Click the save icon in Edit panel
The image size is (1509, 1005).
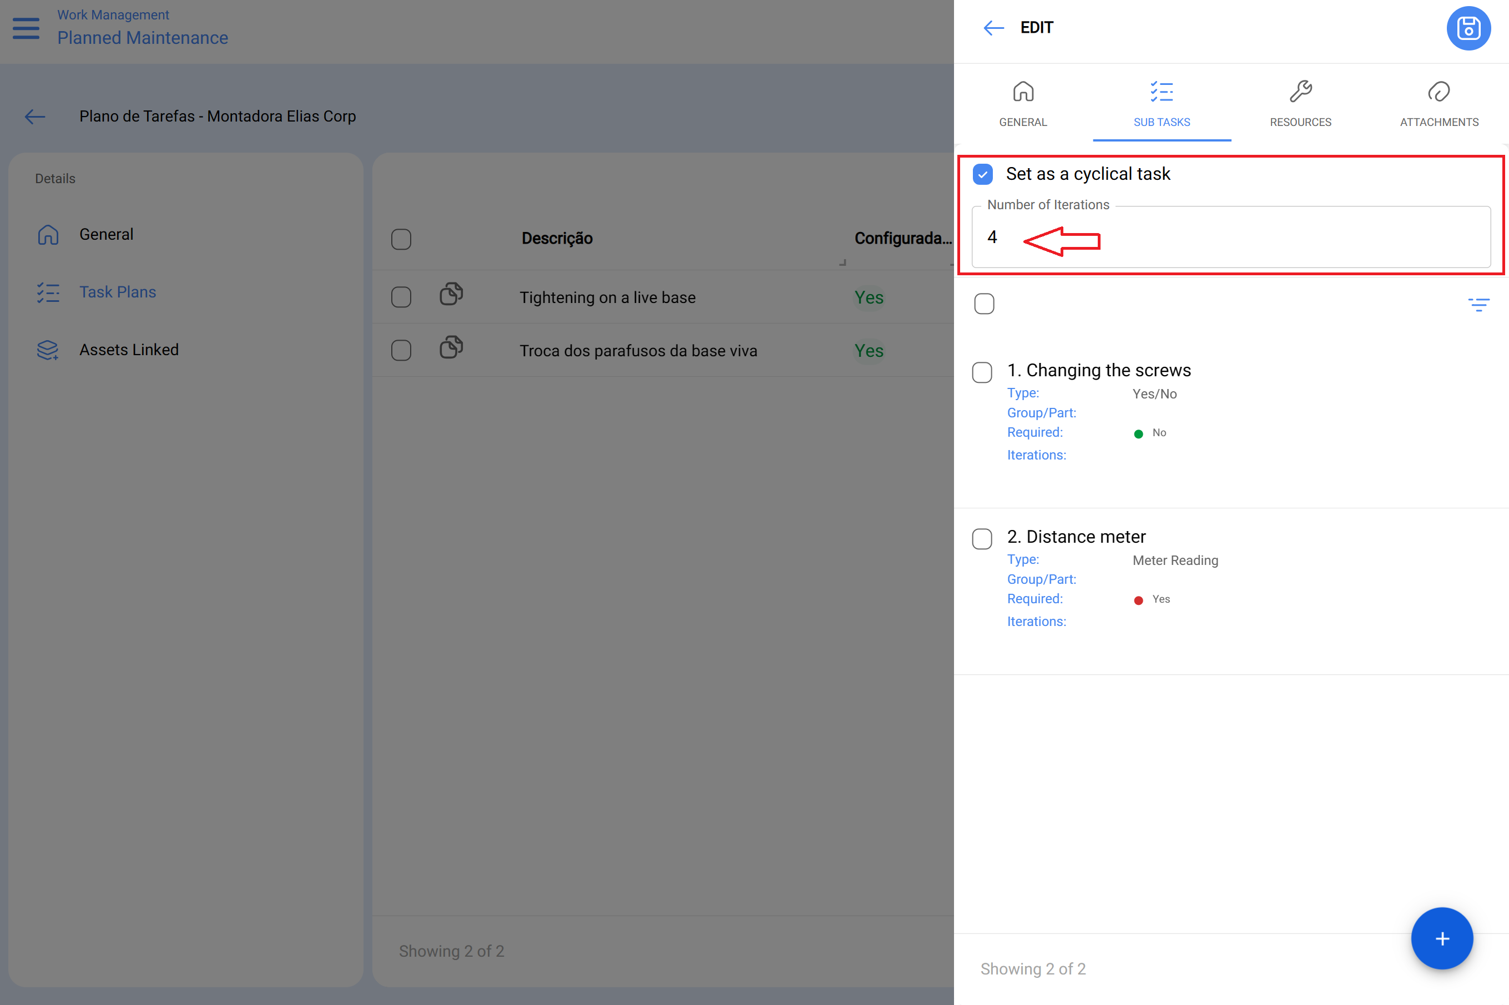tap(1467, 28)
